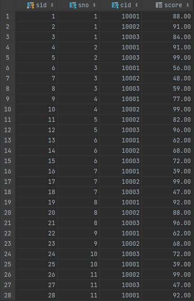This screenshot has height=301, width=194.
Task: Click cid 10002 in row 17
Action: (x=120, y=181)
